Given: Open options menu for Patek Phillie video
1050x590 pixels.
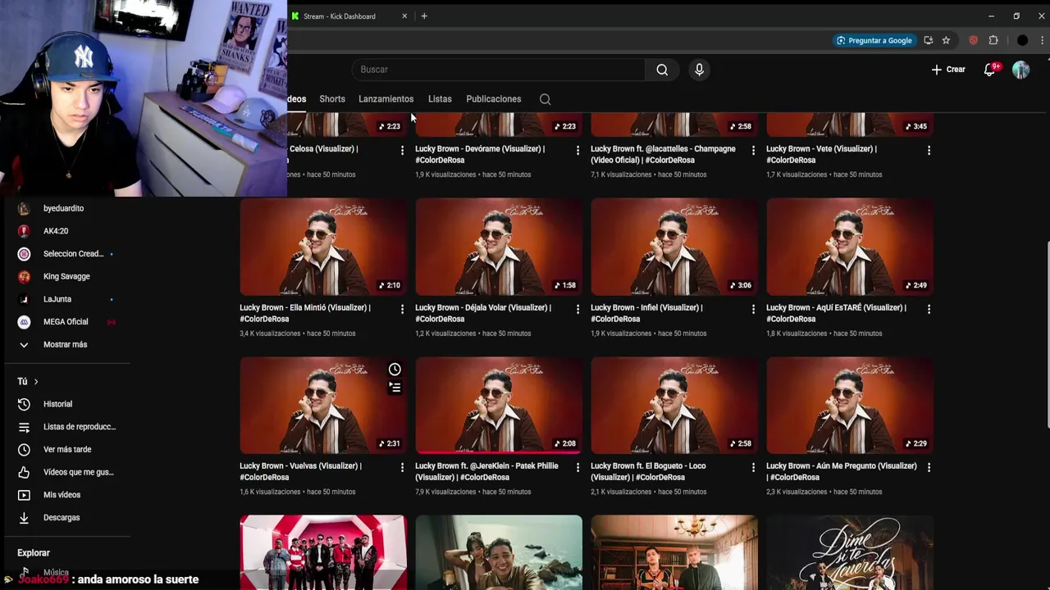Looking at the screenshot, I should (577, 467).
